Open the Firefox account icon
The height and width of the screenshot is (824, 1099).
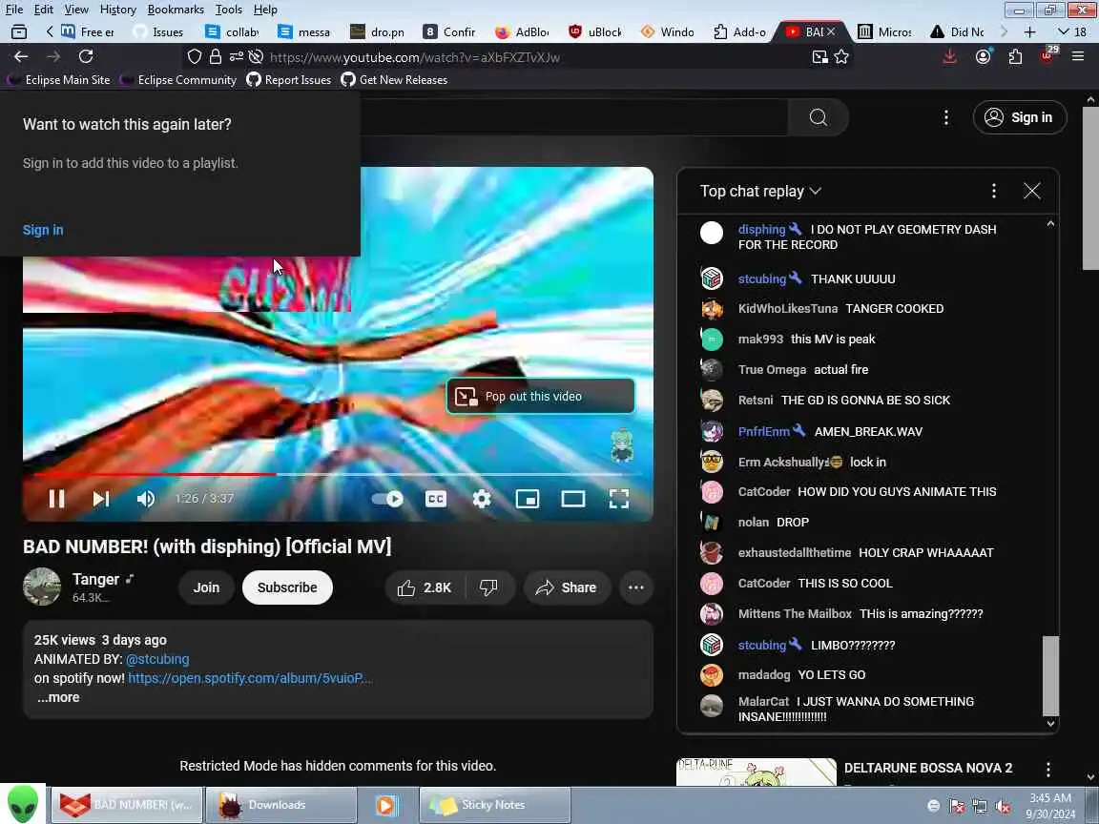tap(984, 57)
